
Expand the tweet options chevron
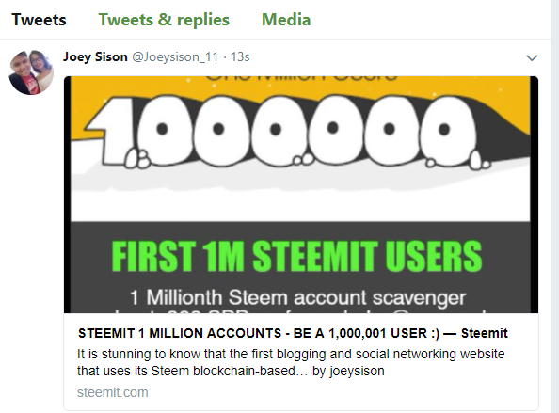point(532,57)
